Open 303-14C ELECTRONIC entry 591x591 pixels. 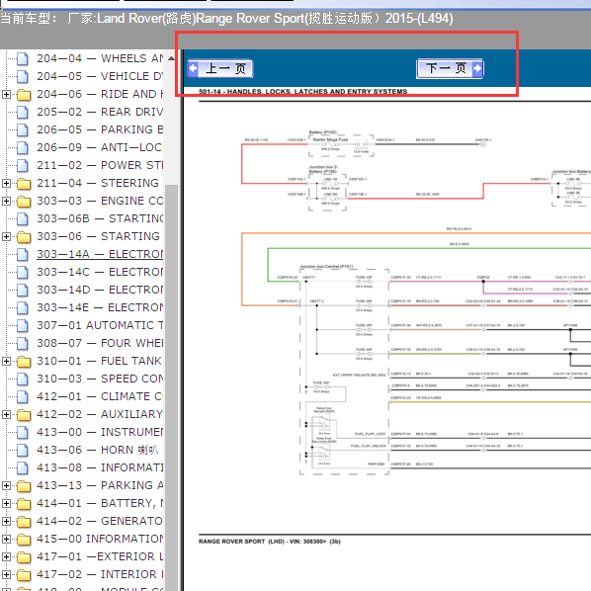[x=100, y=272]
